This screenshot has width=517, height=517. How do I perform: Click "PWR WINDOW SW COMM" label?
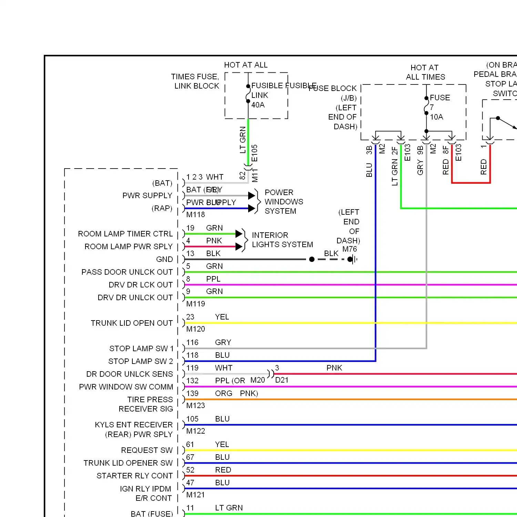coord(126,387)
